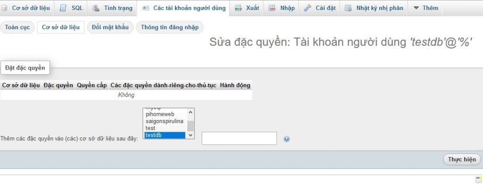Open the Xuất tab
The width and height of the screenshot is (483, 185).
(246, 8)
